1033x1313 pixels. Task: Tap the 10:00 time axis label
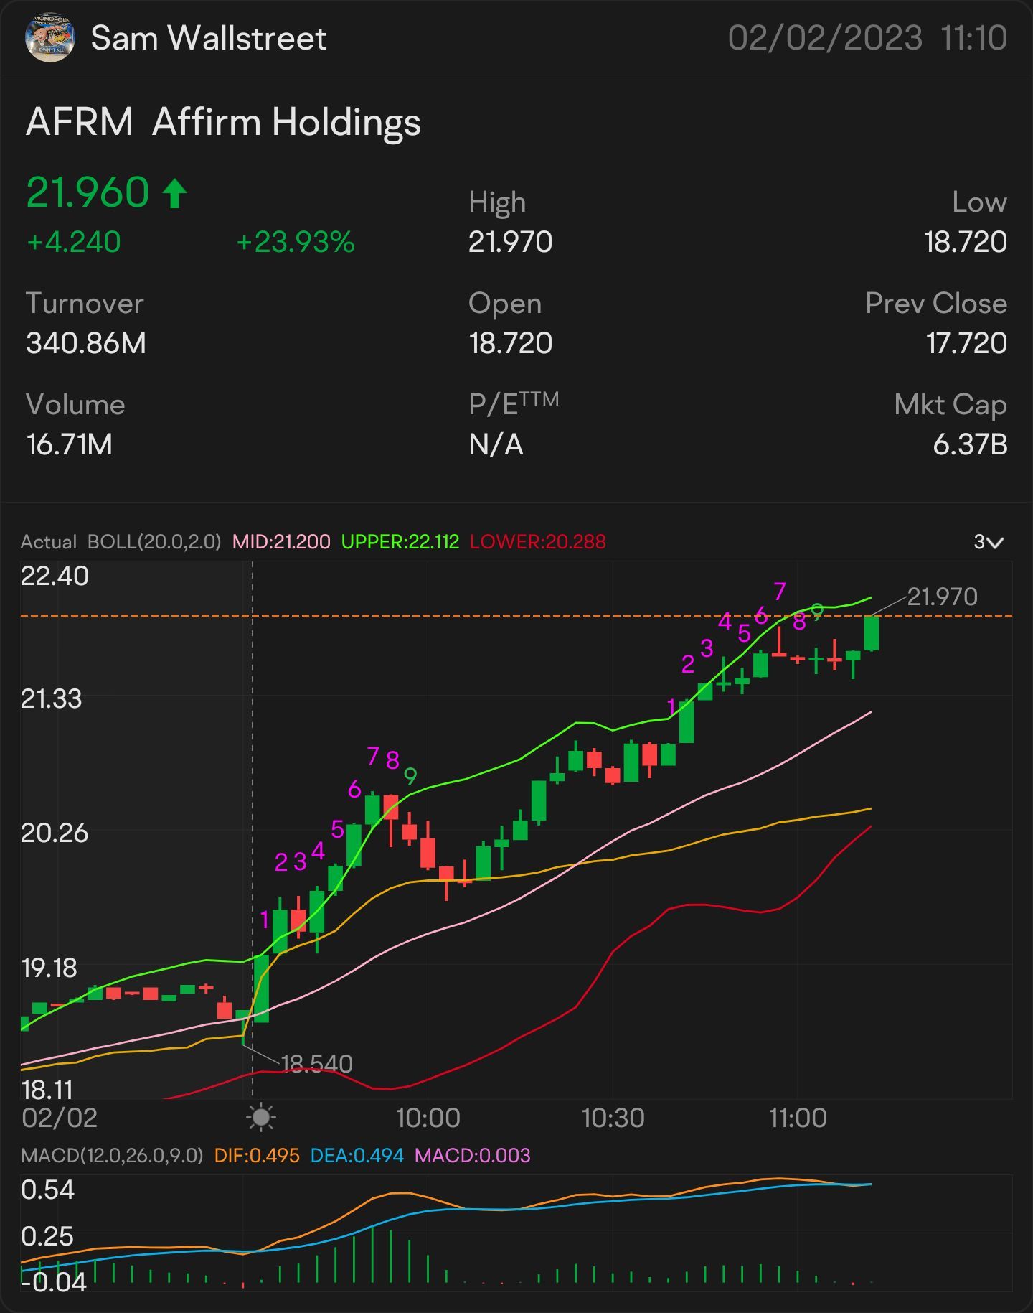428,1118
